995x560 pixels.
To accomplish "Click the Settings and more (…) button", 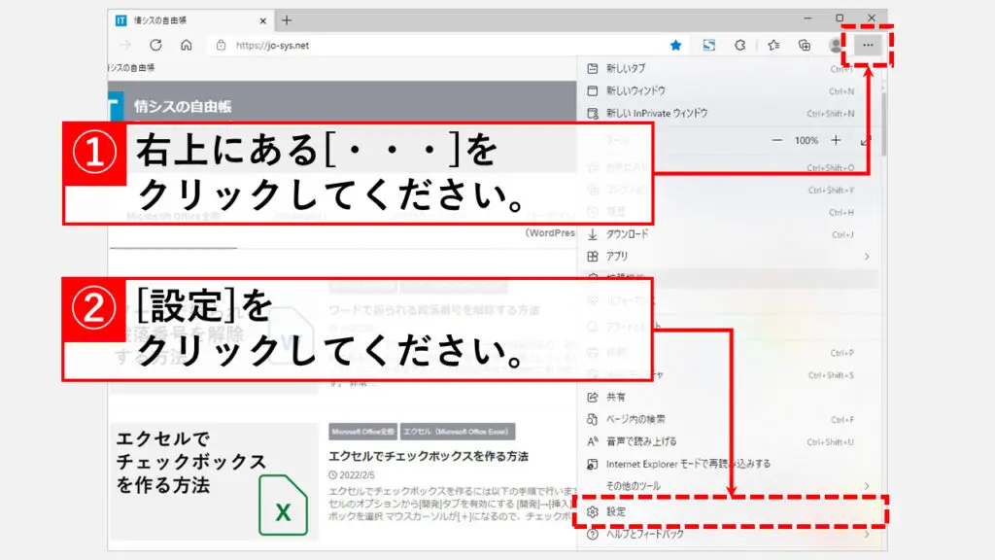I will click(x=868, y=45).
